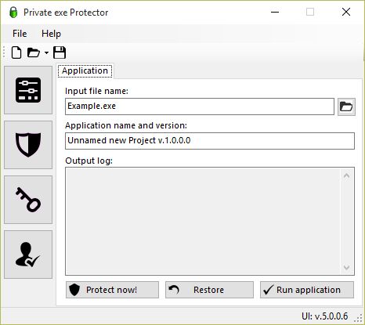The image size is (365, 325).
Task: Click the application name and version field
Action: 210,141
